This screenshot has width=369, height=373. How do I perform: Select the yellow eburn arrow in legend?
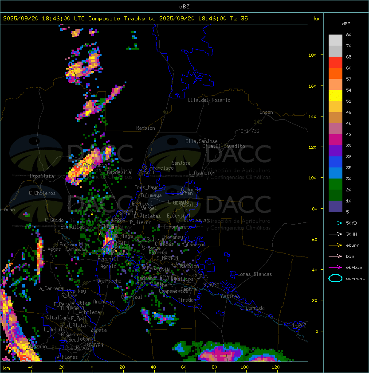point(335,245)
